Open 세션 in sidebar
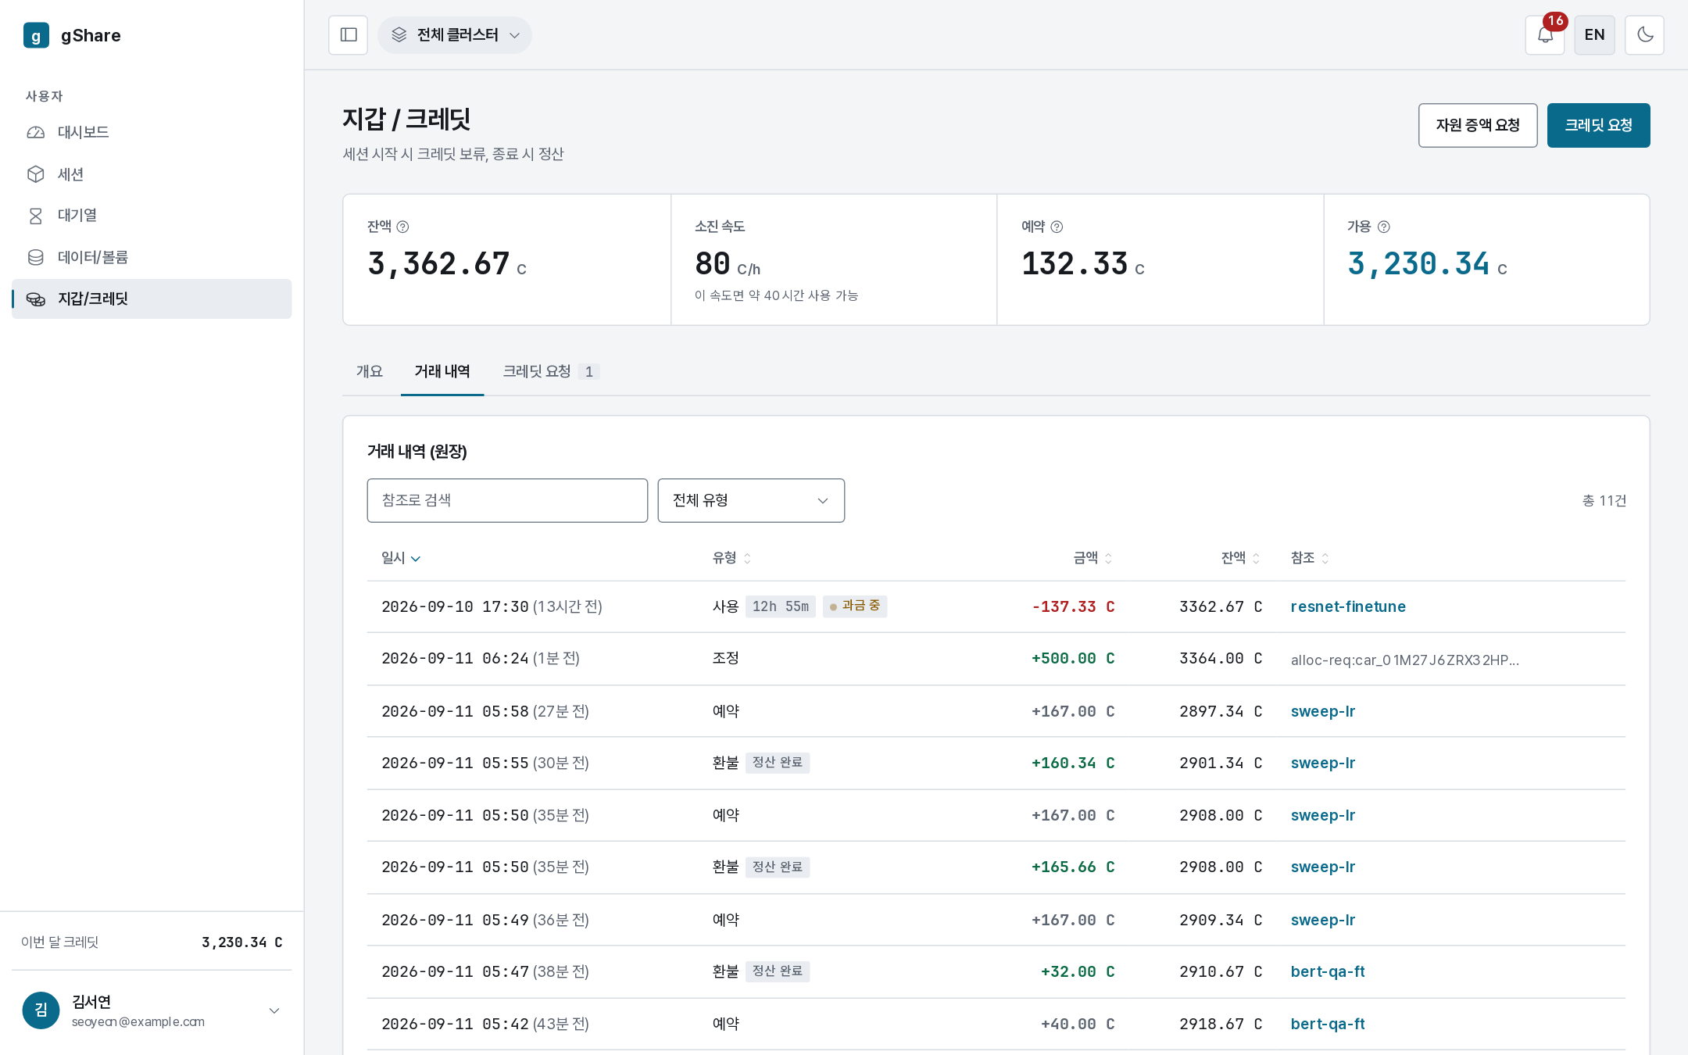1688x1055 pixels. (152, 174)
